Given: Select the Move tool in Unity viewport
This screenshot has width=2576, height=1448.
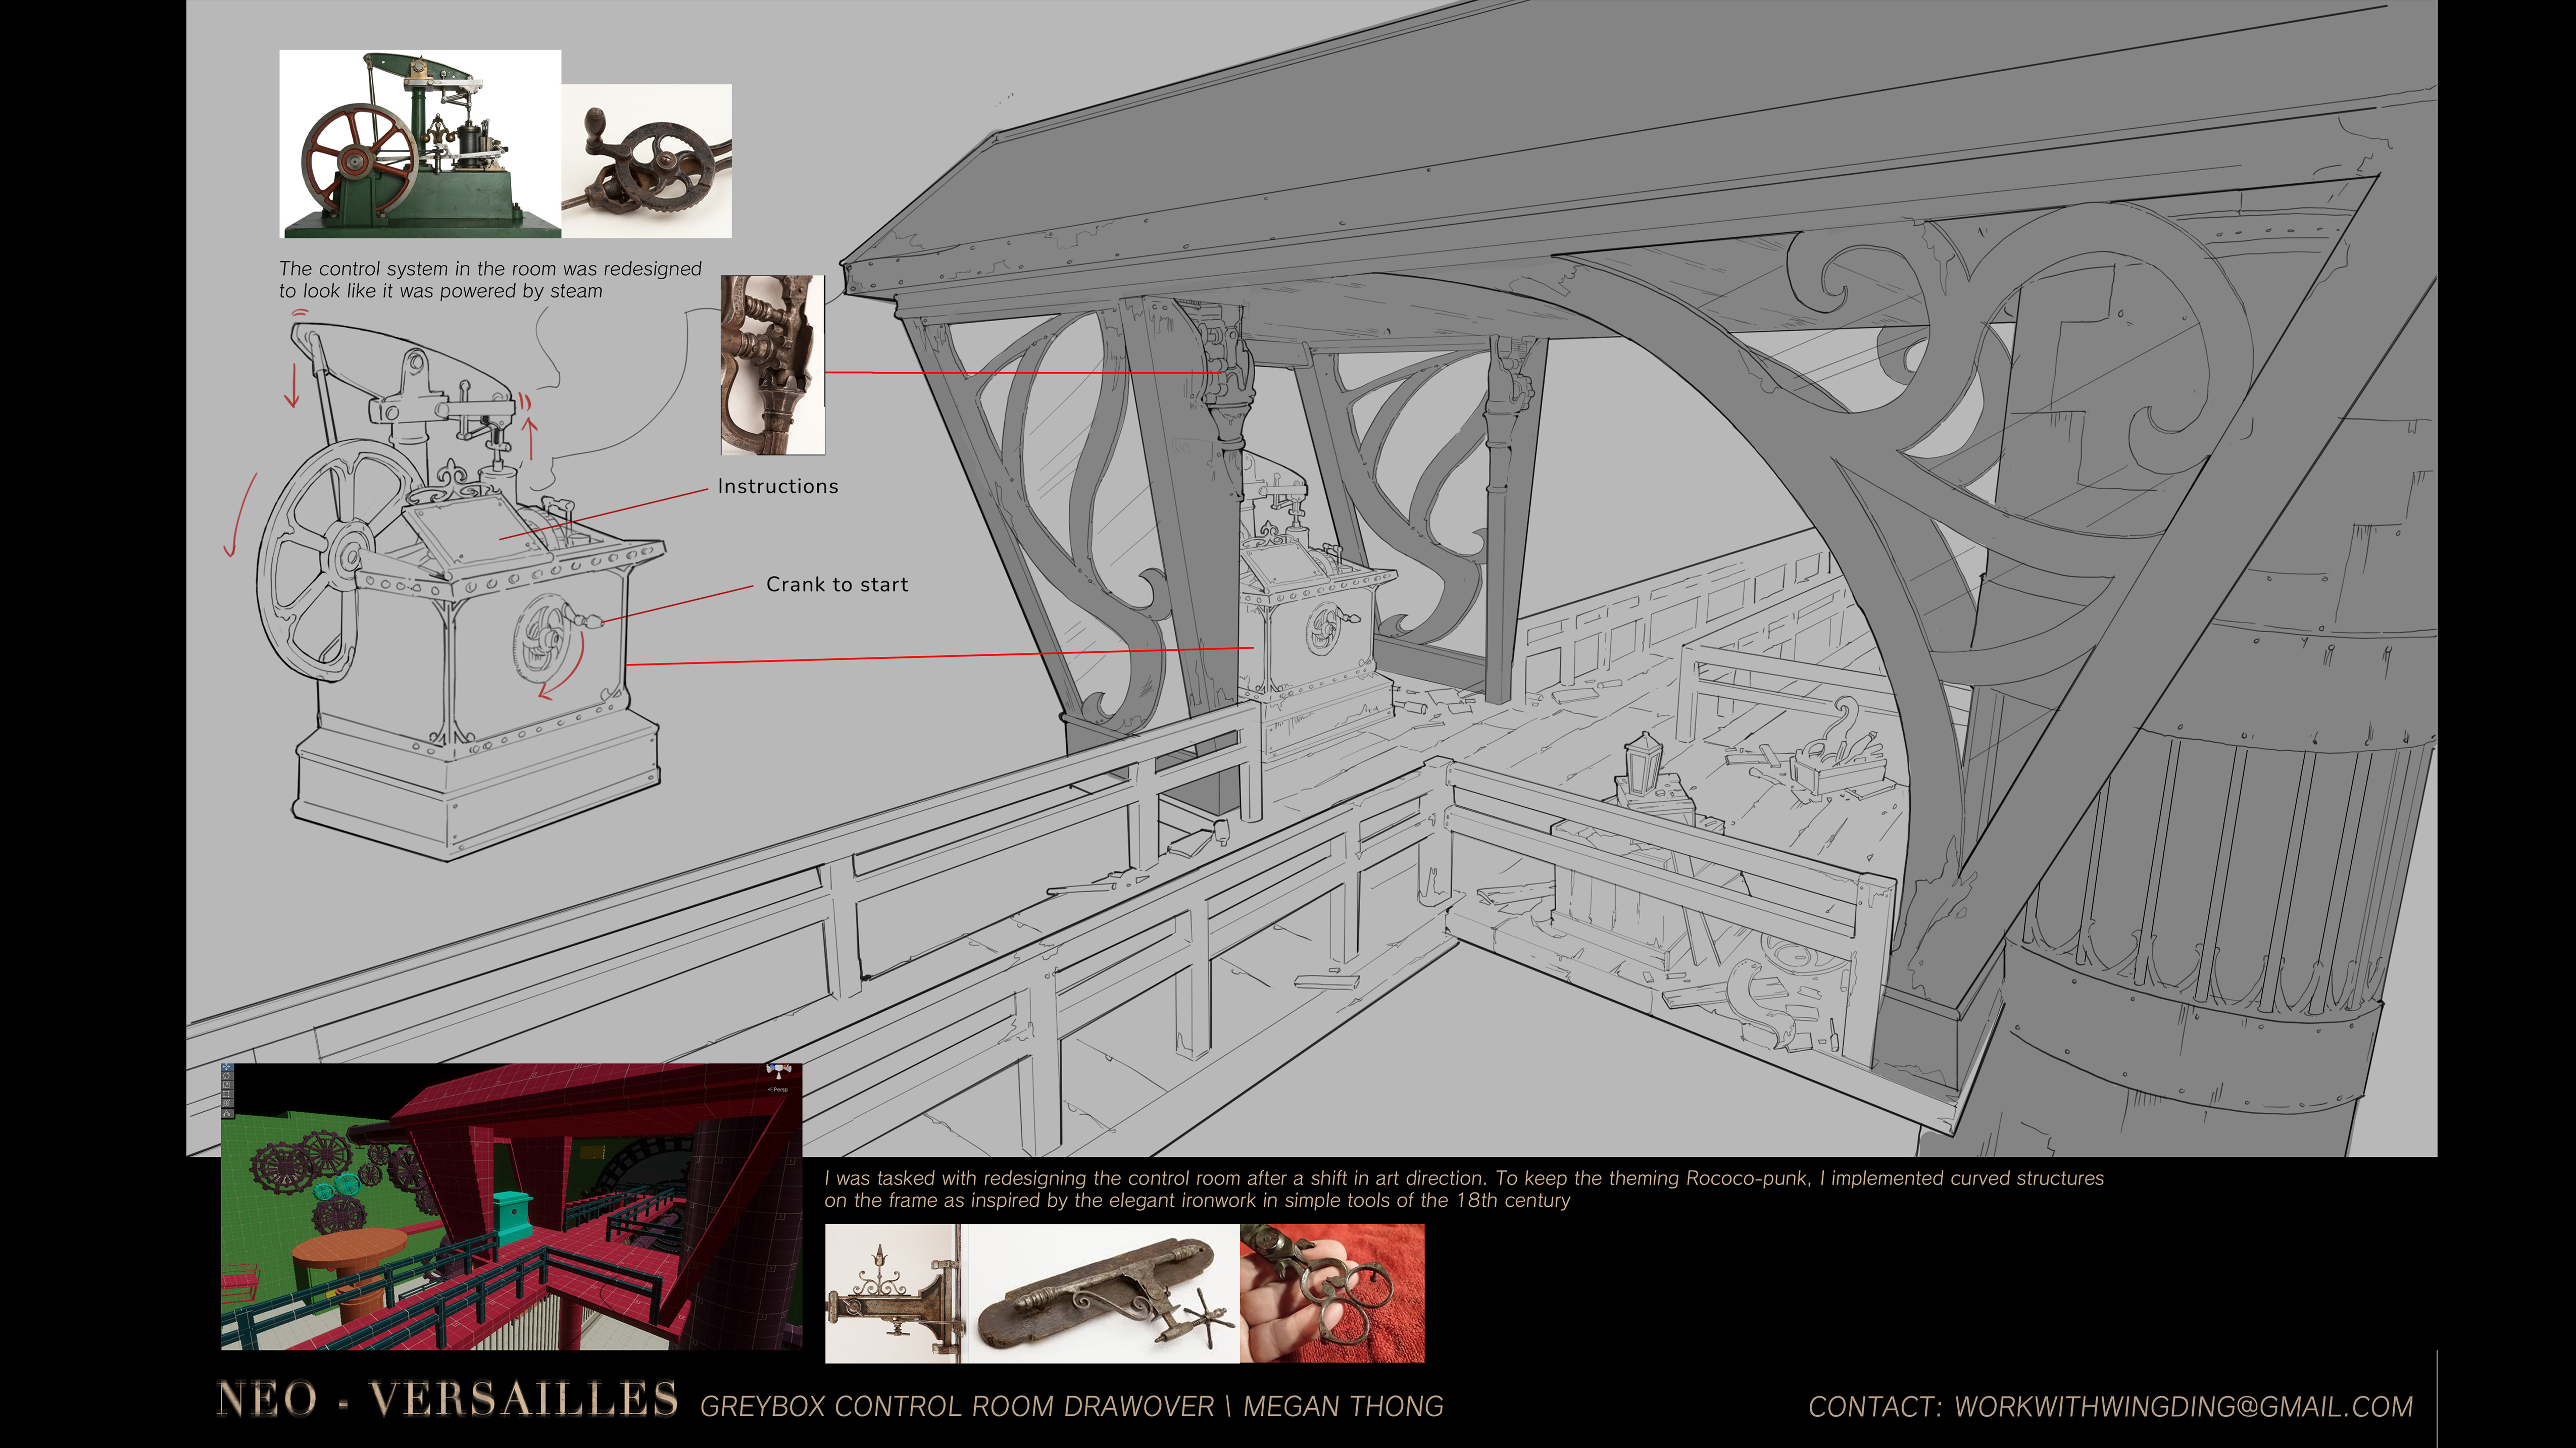Looking at the screenshot, I should (x=227, y=1066).
